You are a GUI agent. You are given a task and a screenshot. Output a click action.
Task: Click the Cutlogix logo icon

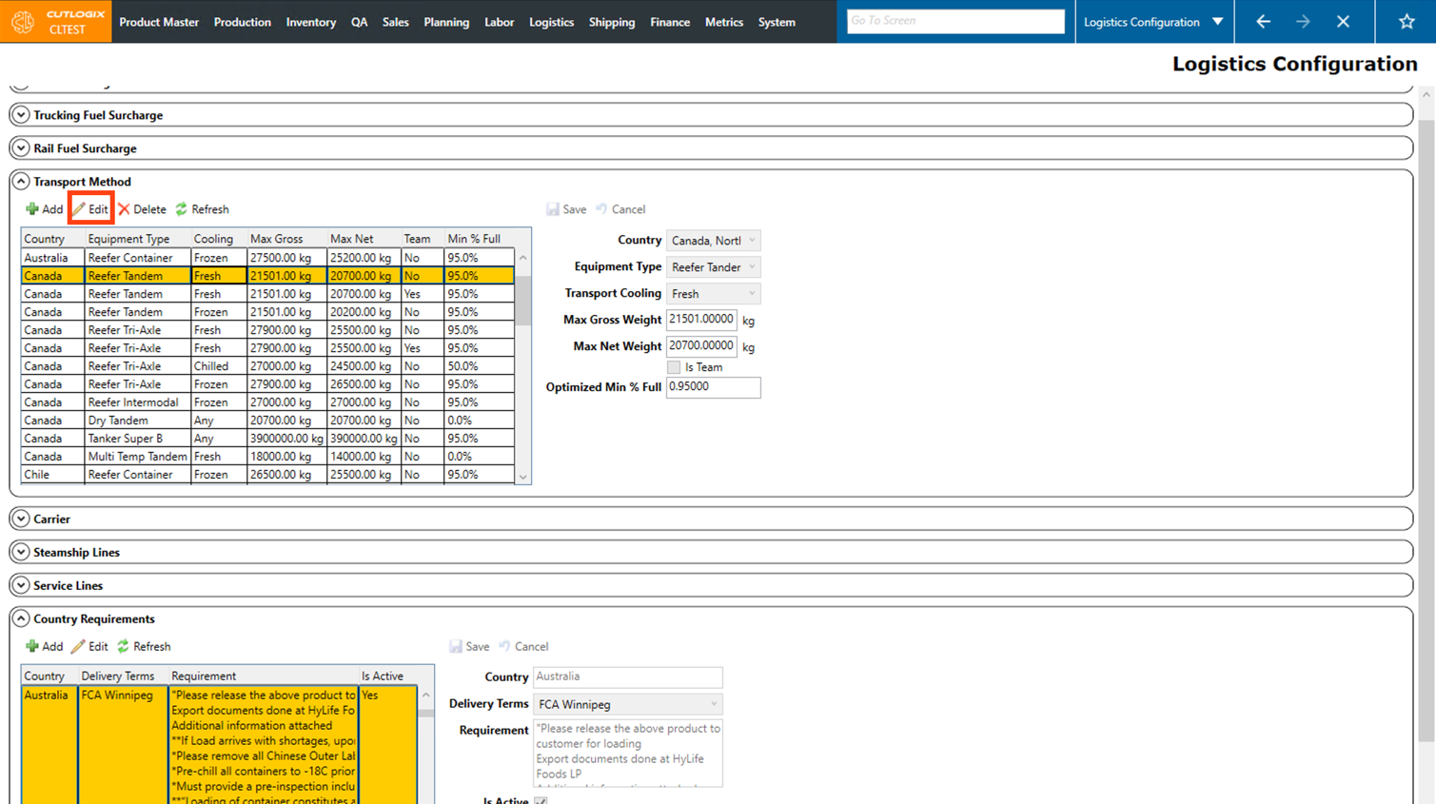pyautogui.click(x=23, y=22)
